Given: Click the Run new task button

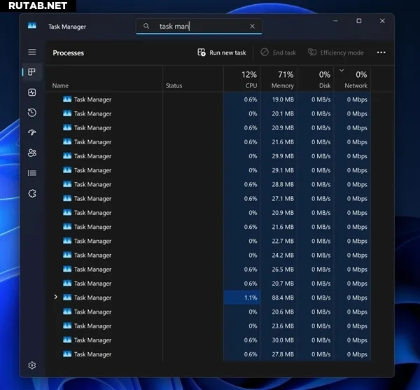Looking at the screenshot, I should click(x=222, y=53).
